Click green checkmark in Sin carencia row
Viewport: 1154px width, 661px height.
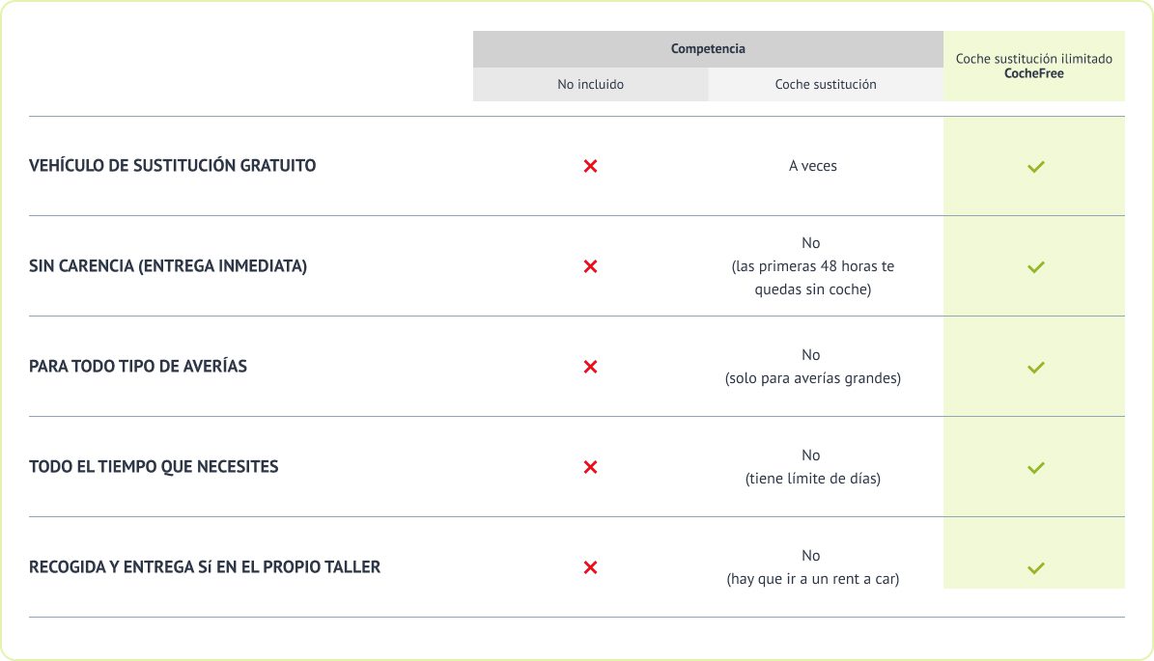coord(1035,267)
